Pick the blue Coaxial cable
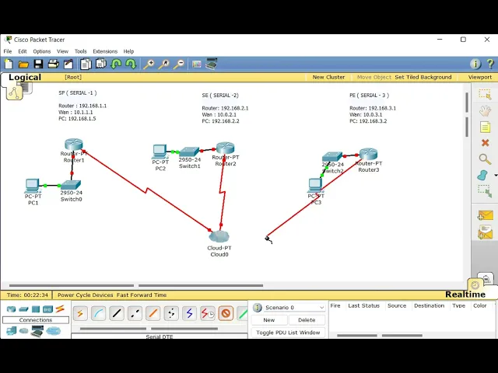 click(x=189, y=313)
